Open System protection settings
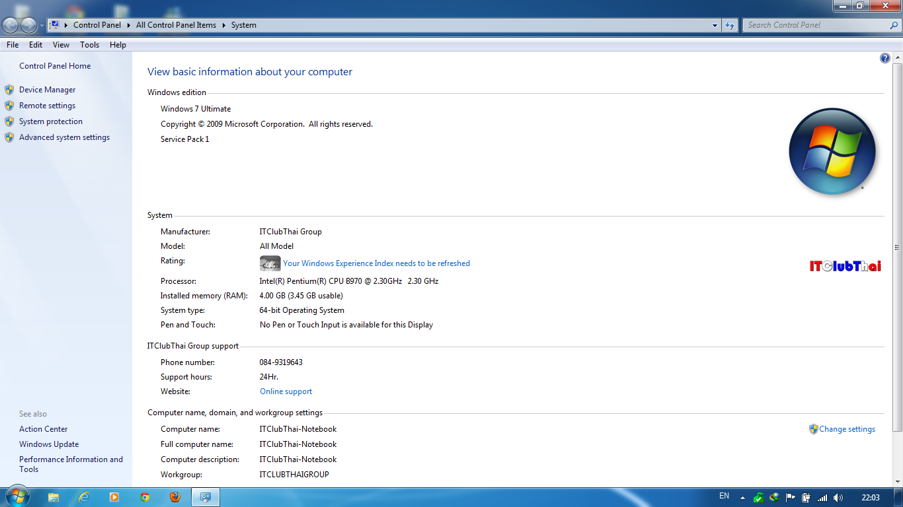 [x=51, y=121]
